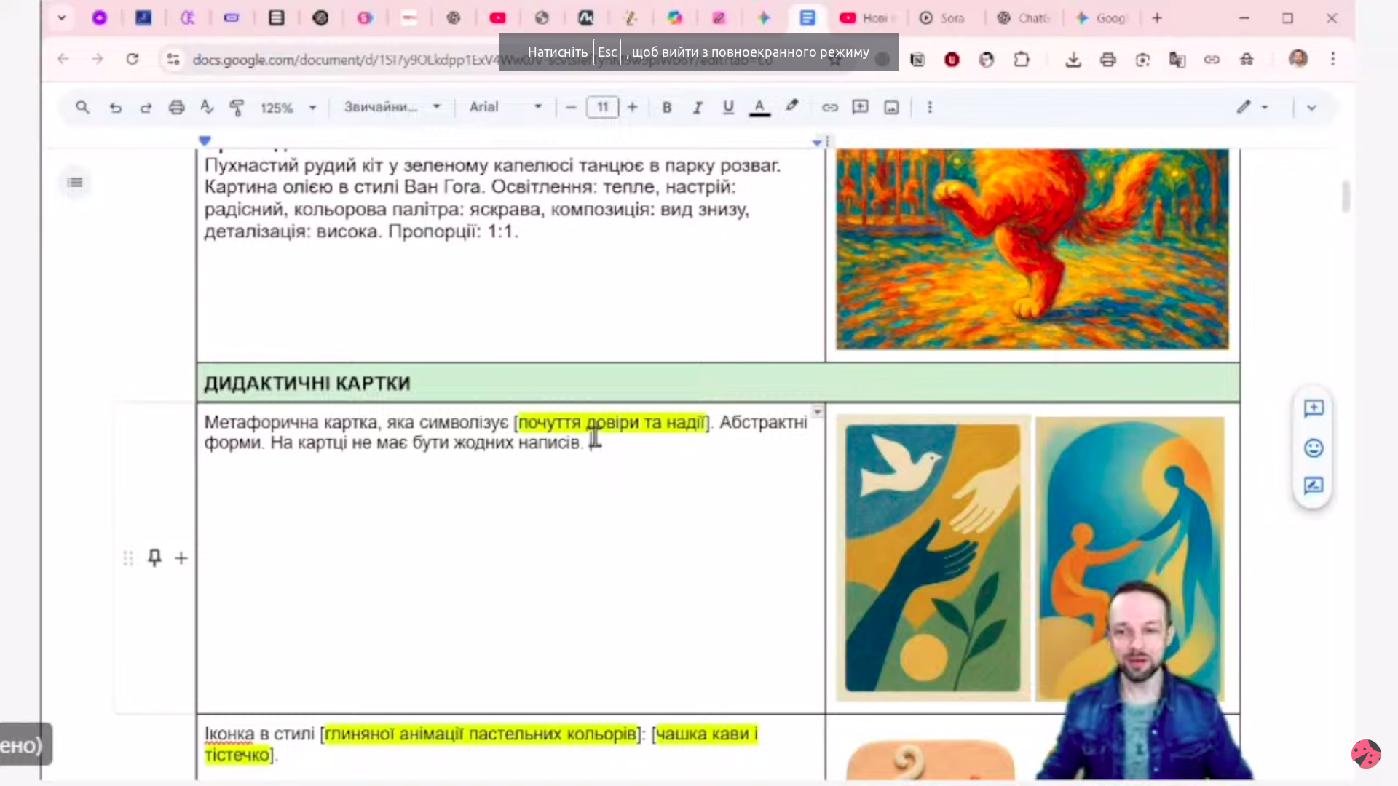Click the insert image icon
Image resolution: width=1398 pixels, height=786 pixels.
tap(891, 108)
